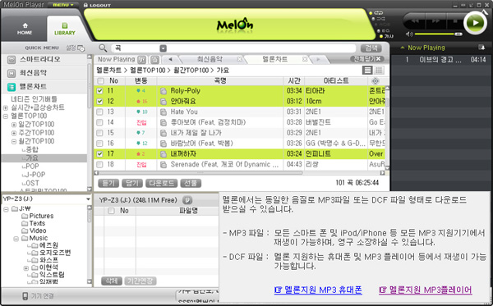Open the Now Playing tab
The width and height of the screenshot is (493, 306).
(117, 59)
